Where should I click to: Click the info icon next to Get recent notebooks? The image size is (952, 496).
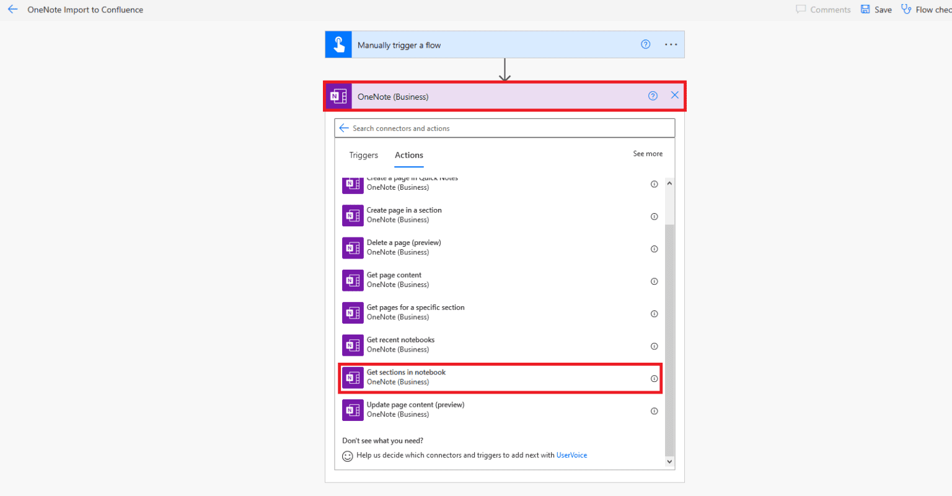click(654, 346)
